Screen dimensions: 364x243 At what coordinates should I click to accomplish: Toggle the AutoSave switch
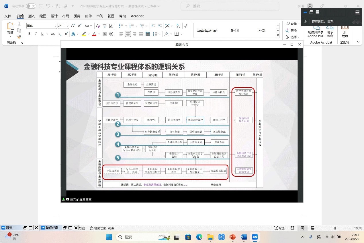pos(31,6)
